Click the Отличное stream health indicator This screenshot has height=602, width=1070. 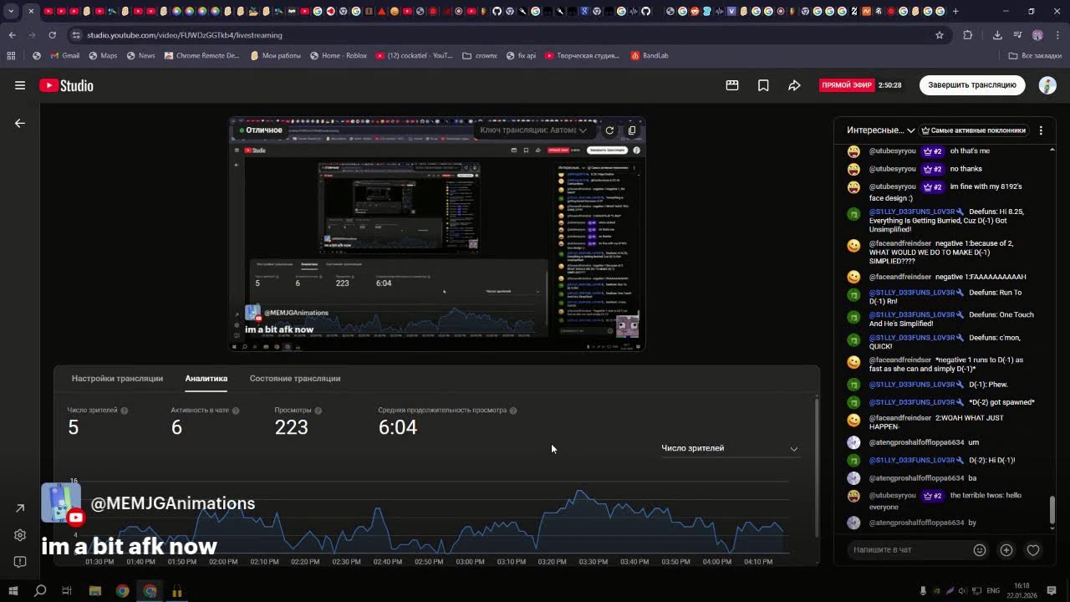point(260,130)
